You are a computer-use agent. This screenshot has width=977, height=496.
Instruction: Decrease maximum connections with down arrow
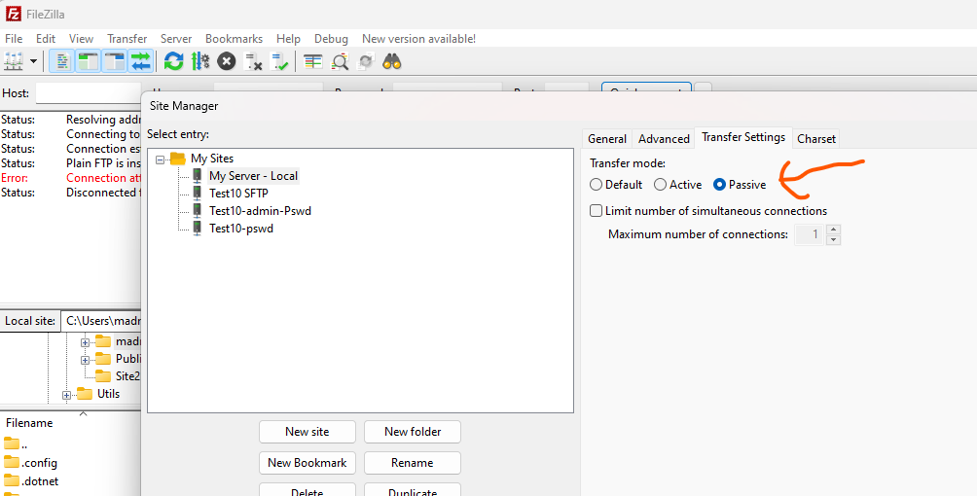click(834, 240)
